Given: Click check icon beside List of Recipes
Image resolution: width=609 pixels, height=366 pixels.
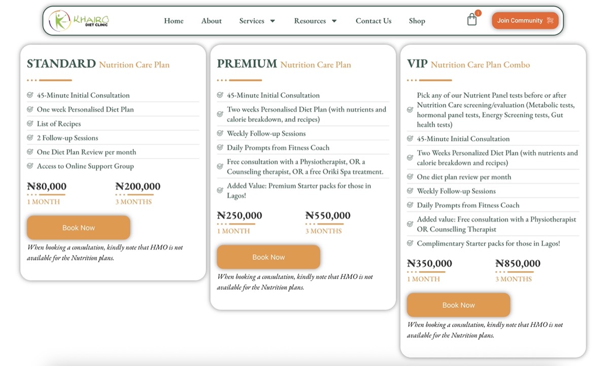Looking at the screenshot, I should pyautogui.click(x=30, y=123).
